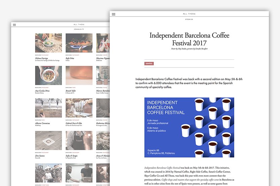Open Sofia & Sergio name link
Viewport: 280px width, 186px height.
pyautogui.click(x=72, y=156)
